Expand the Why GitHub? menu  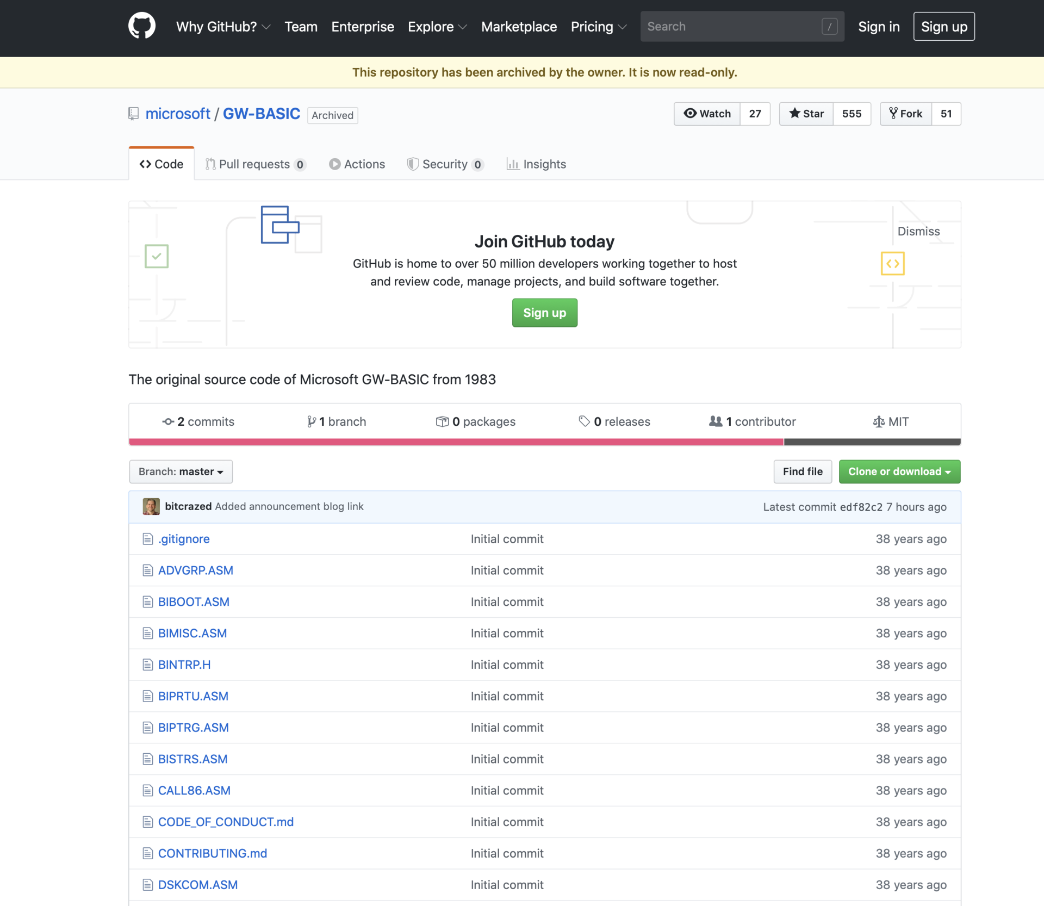click(x=223, y=27)
